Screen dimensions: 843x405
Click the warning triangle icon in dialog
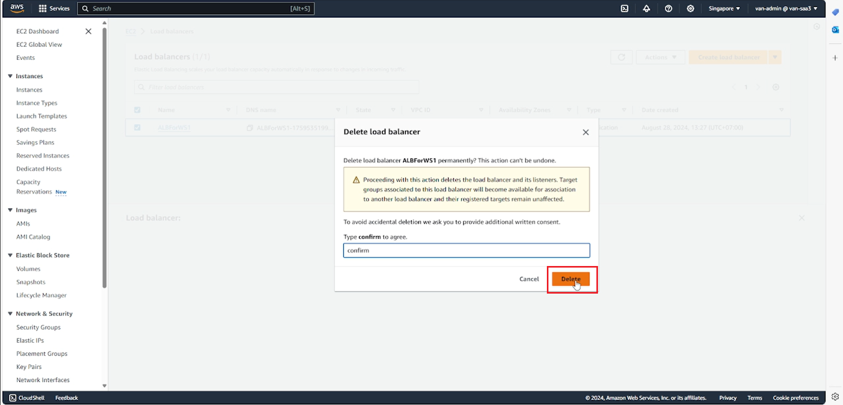[356, 180]
